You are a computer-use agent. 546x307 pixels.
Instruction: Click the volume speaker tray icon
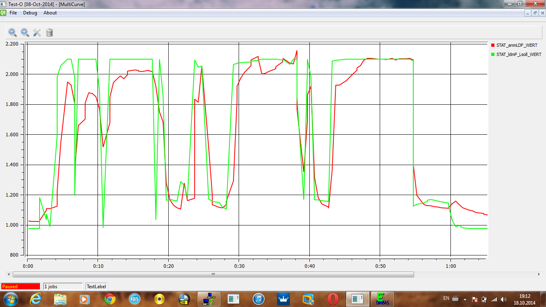tap(504, 299)
